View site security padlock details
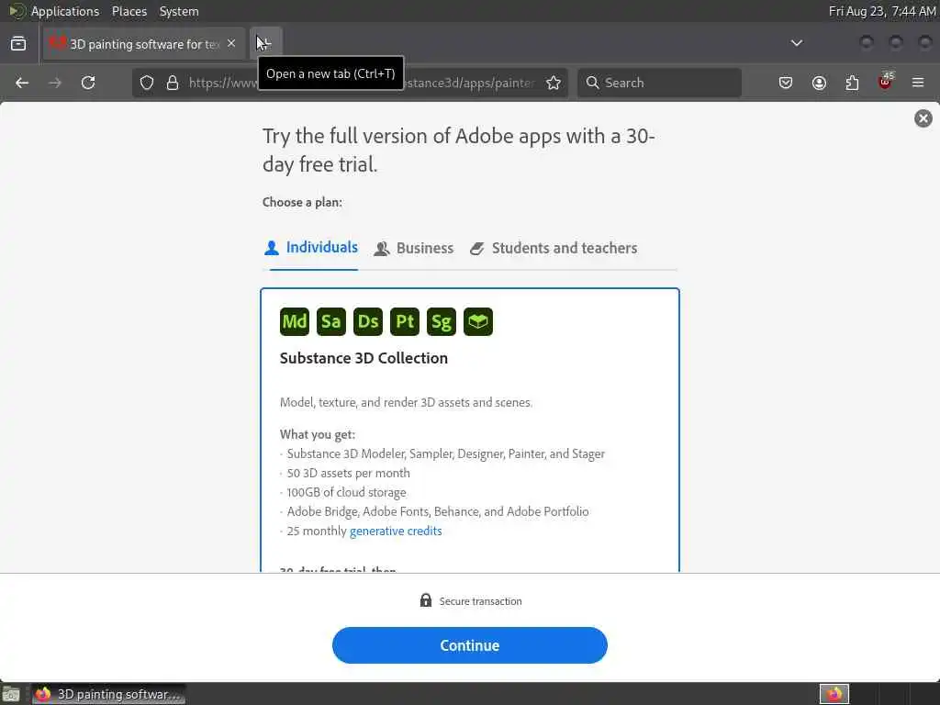Viewport: 940px width, 705px height. point(173,83)
